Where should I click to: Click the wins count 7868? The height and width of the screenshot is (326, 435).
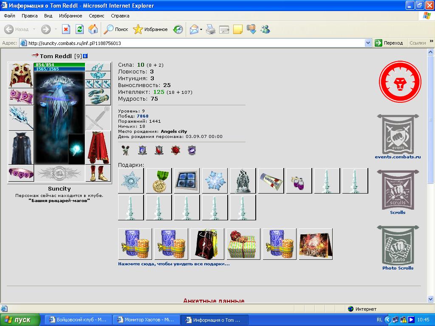tap(143, 116)
